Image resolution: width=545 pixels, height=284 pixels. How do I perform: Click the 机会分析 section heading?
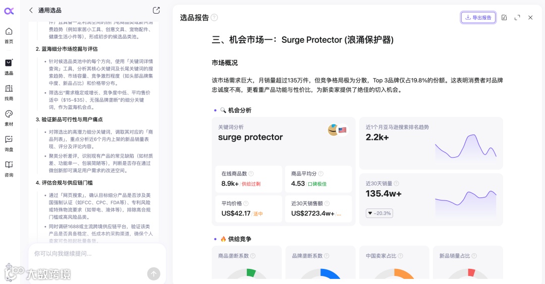(x=240, y=110)
